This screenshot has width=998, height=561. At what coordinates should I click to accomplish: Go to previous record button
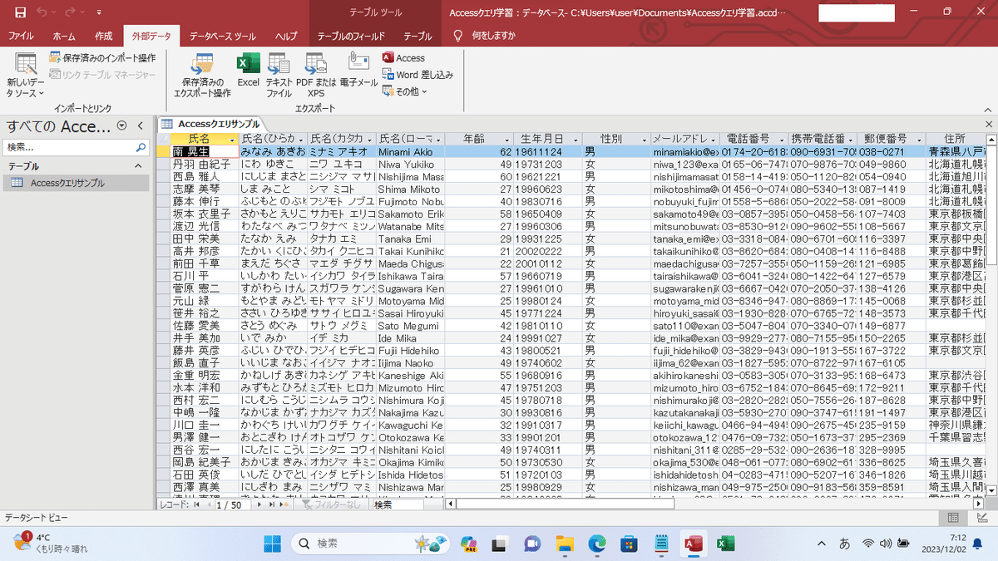[208, 504]
